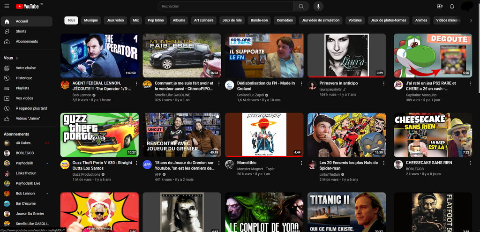This screenshot has height=232, width=480.
Task: Click the YouTube logo
Action: 28,6
